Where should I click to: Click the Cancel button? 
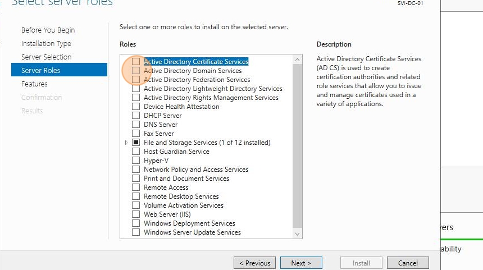point(408,263)
